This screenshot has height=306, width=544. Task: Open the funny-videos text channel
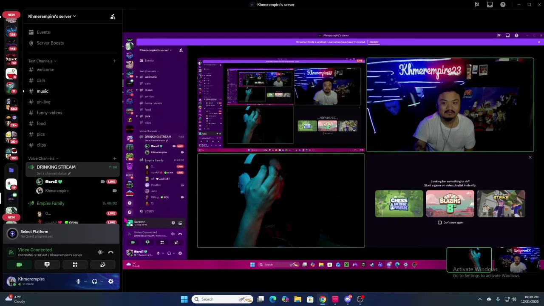(72, 113)
